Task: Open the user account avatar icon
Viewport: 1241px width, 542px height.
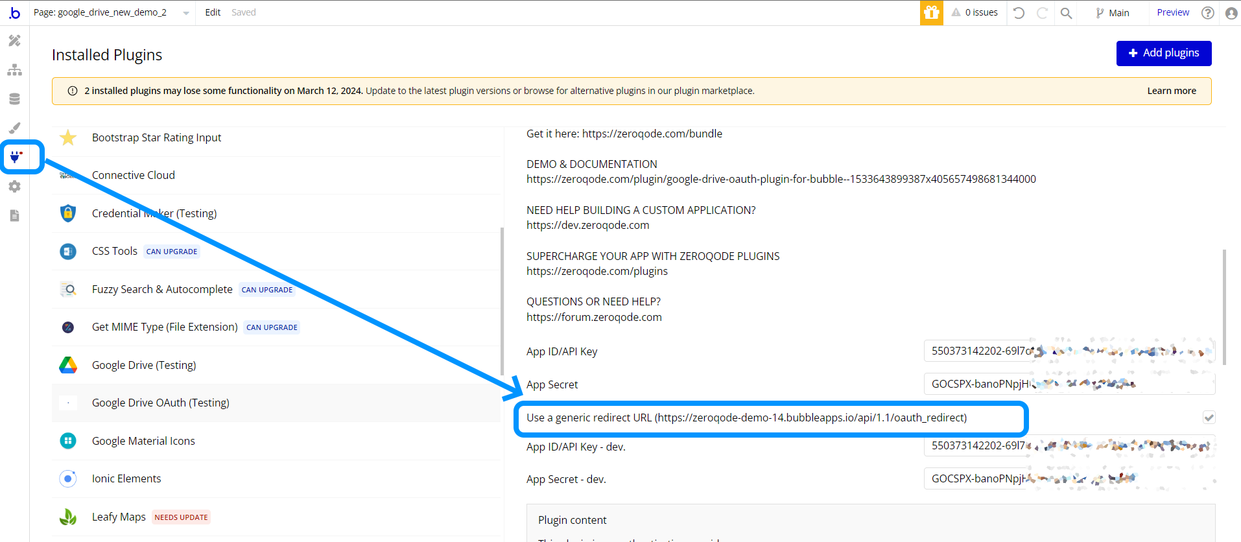Action: tap(1231, 13)
